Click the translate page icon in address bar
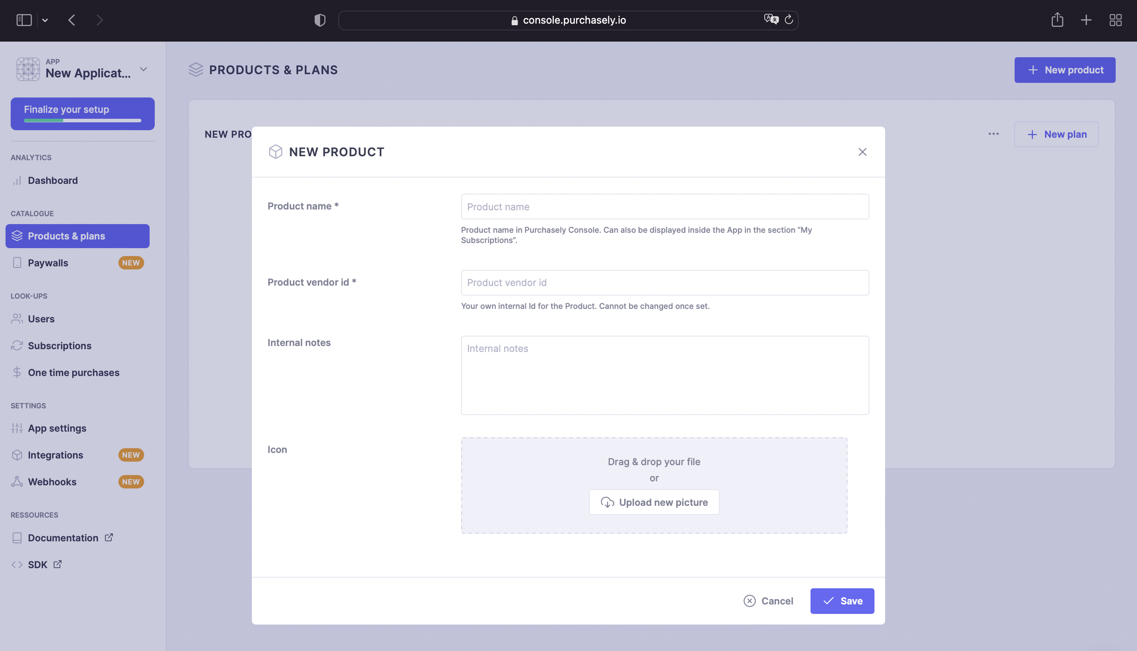The image size is (1137, 651). pyautogui.click(x=771, y=19)
